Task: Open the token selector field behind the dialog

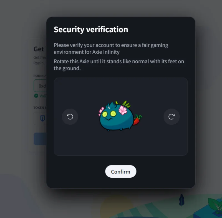Action: 40,118
